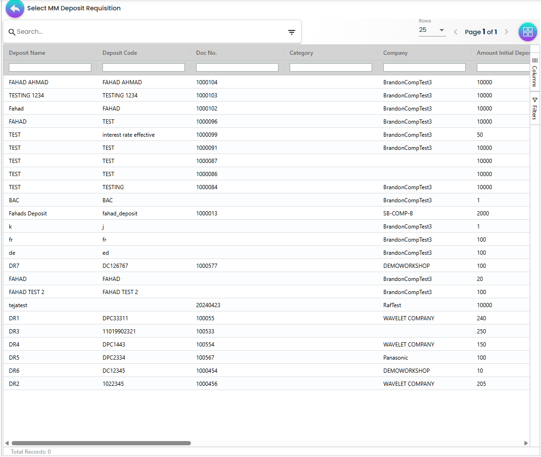Click the scroll left arrow
Viewport: 541px width, 457px height.
(7, 443)
